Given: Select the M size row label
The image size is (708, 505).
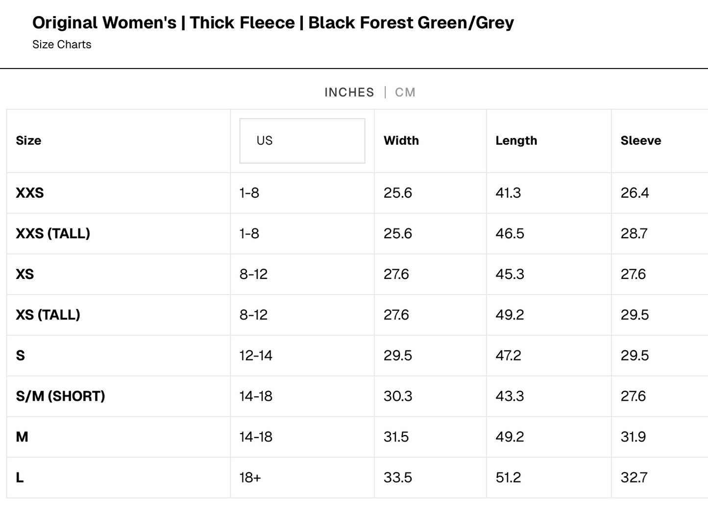Looking at the screenshot, I should coord(22,436).
